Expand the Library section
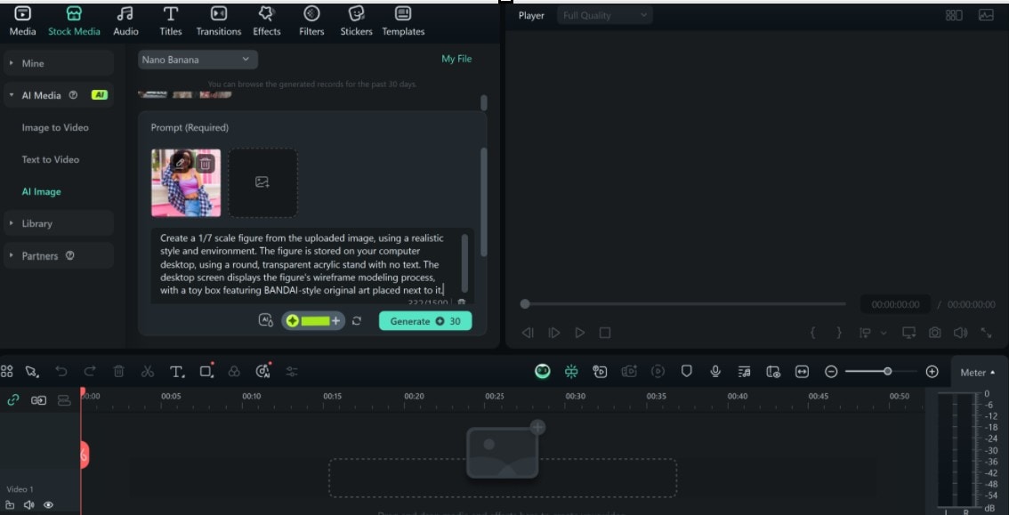The width and height of the screenshot is (1009, 515). pos(59,223)
